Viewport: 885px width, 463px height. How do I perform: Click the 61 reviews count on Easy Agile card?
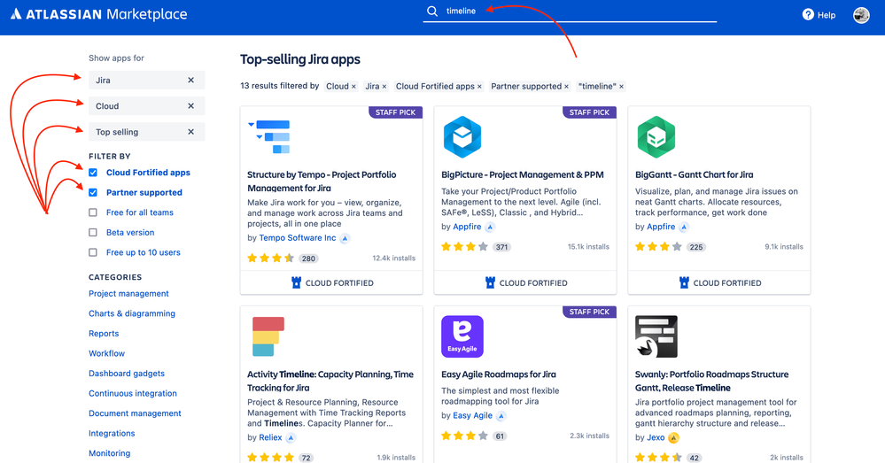tap(500, 436)
